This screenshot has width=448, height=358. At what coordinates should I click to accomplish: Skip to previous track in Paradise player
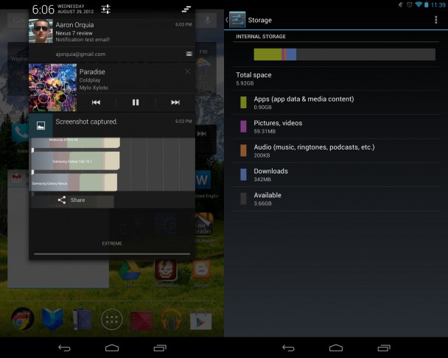pyautogui.click(x=96, y=102)
